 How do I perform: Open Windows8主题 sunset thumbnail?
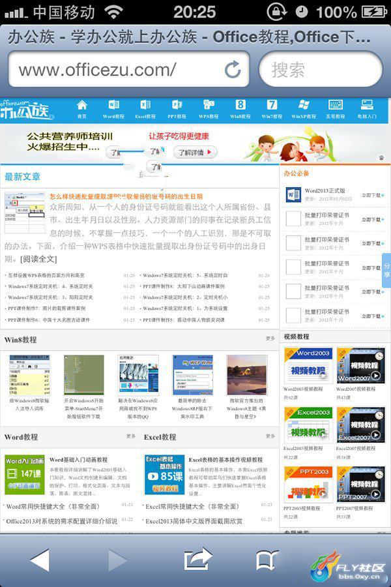click(x=246, y=375)
